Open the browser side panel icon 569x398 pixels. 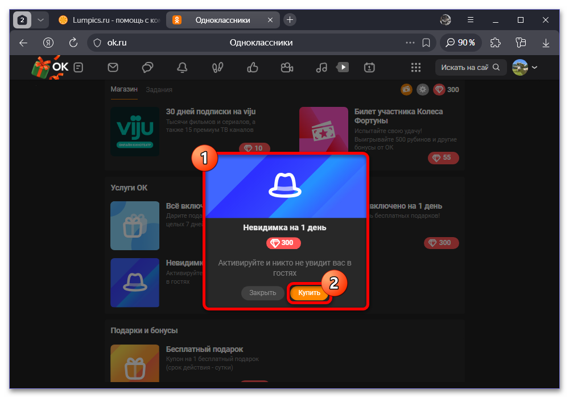pyautogui.click(x=521, y=43)
